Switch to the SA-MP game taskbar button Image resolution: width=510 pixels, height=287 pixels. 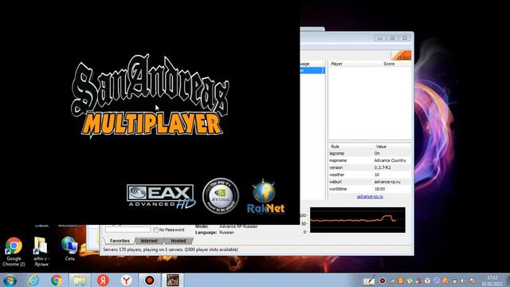(x=173, y=280)
